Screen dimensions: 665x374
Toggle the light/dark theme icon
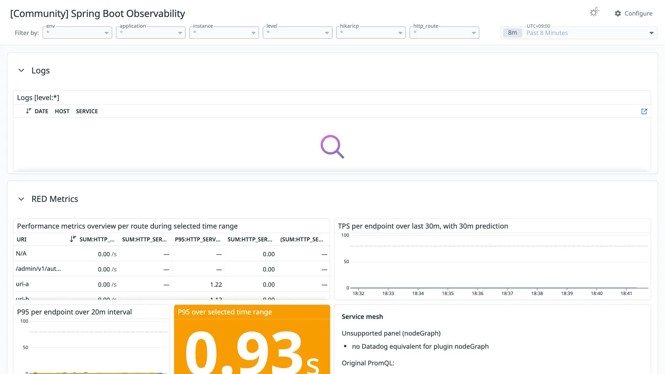pos(594,12)
